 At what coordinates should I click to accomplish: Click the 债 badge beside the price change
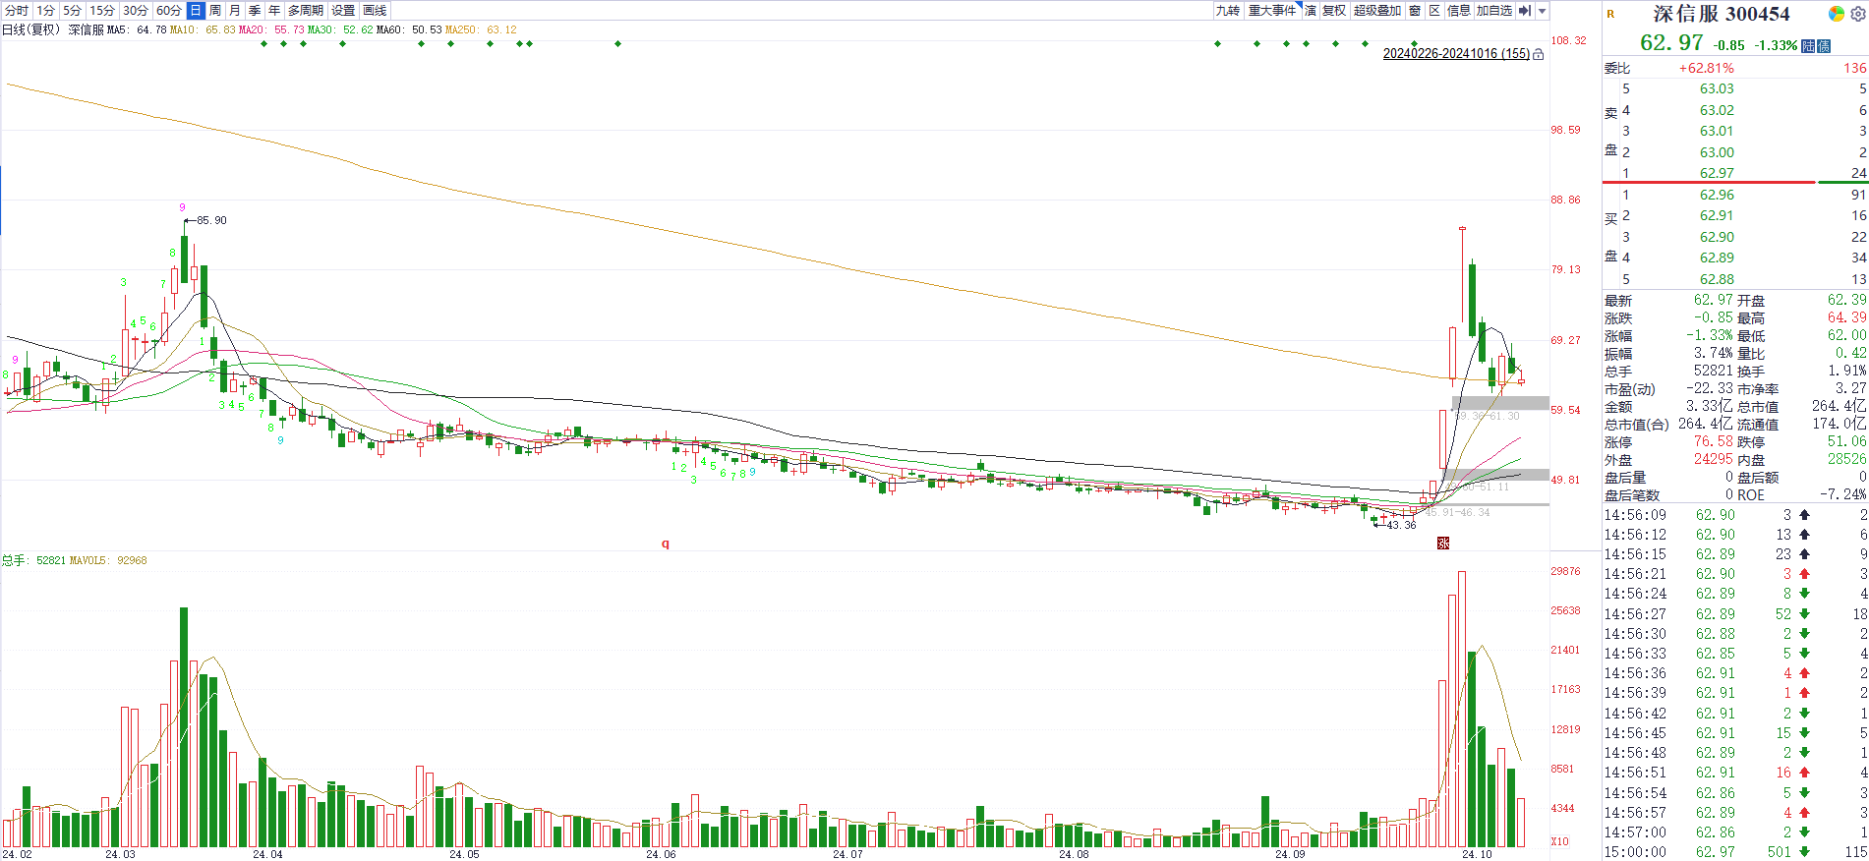click(x=1824, y=46)
